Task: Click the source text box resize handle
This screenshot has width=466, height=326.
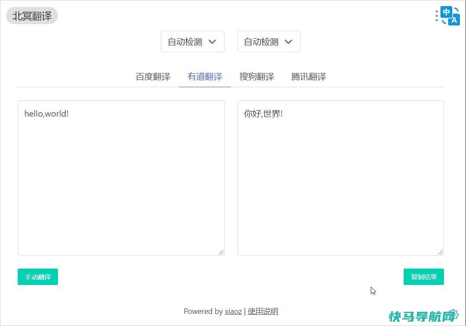Action: click(x=221, y=252)
